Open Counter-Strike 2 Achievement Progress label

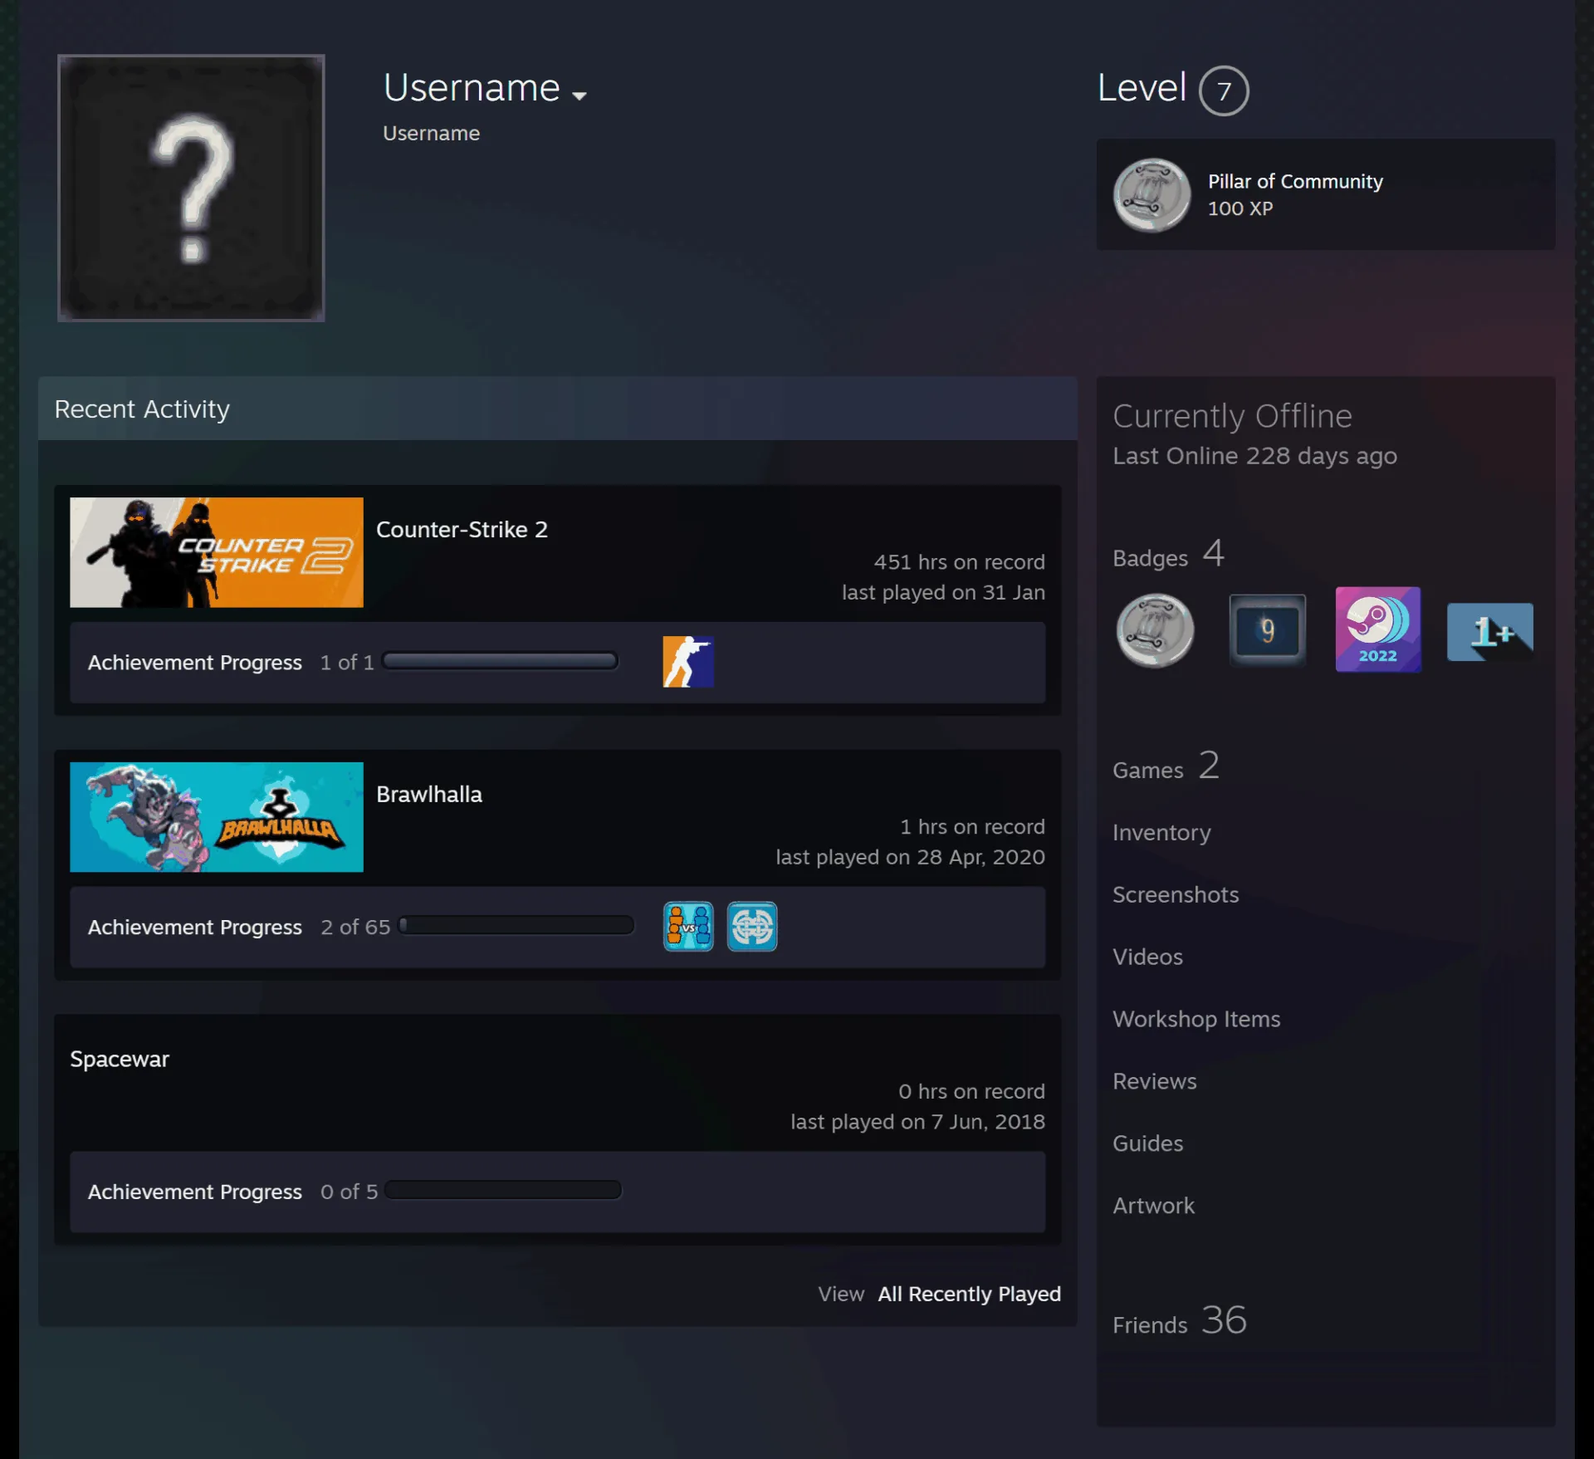click(195, 663)
